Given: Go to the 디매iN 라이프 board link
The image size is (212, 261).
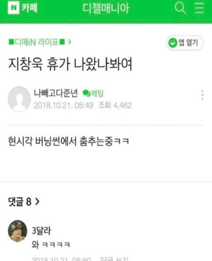Looking at the screenshot, I should 37,42.
